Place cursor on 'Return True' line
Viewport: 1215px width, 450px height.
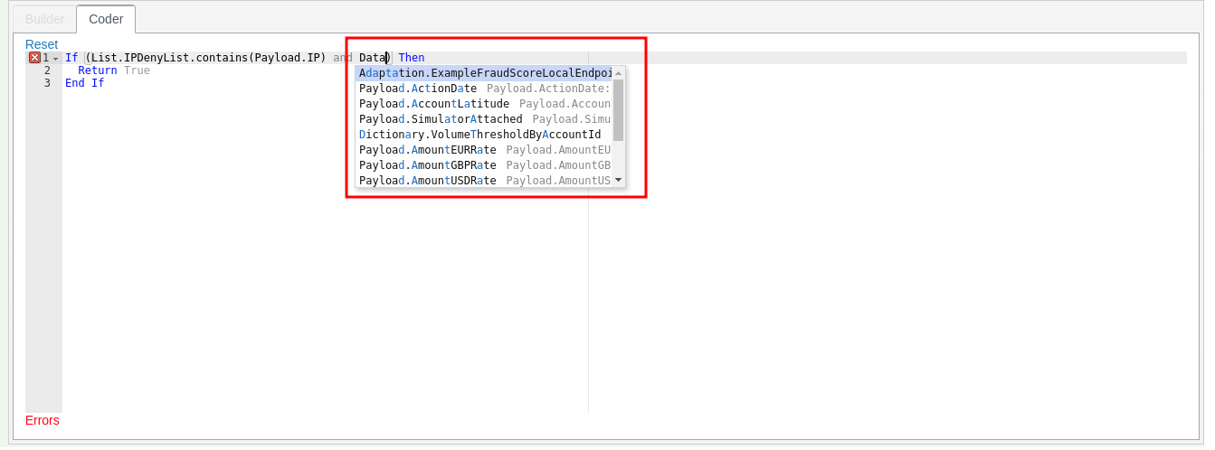click(x=114, y=70)
